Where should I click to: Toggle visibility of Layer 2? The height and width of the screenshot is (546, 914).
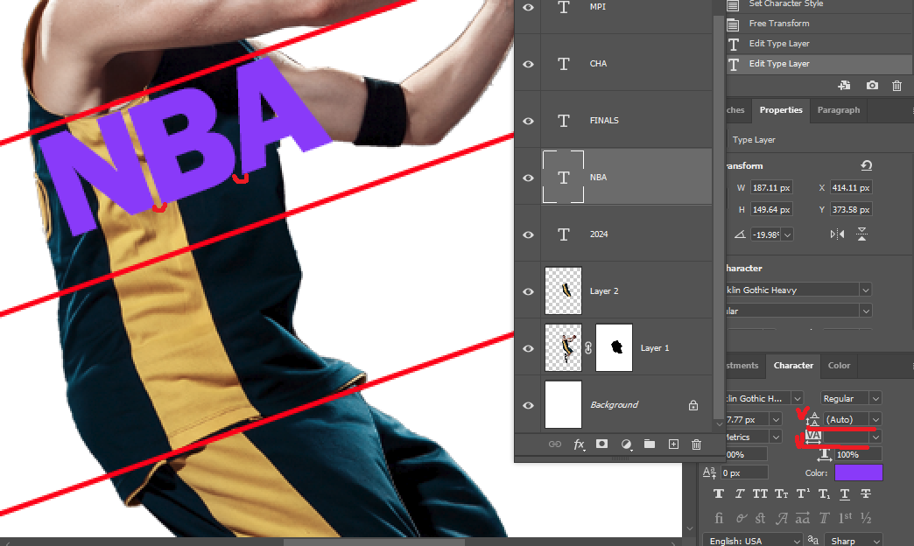point(528,292)
